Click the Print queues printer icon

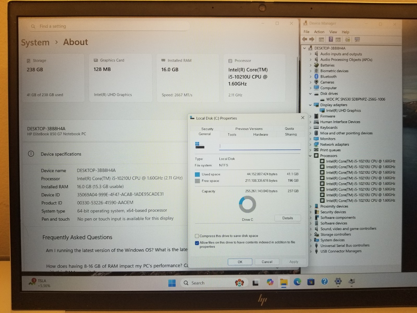(316, 150)
